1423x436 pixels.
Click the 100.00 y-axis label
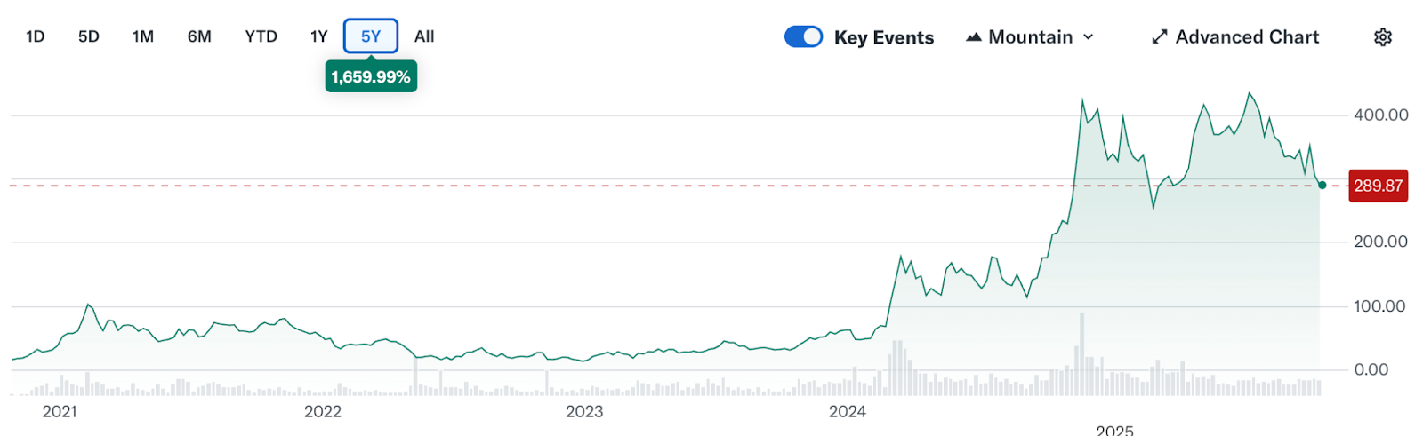tap(1379, 306)
